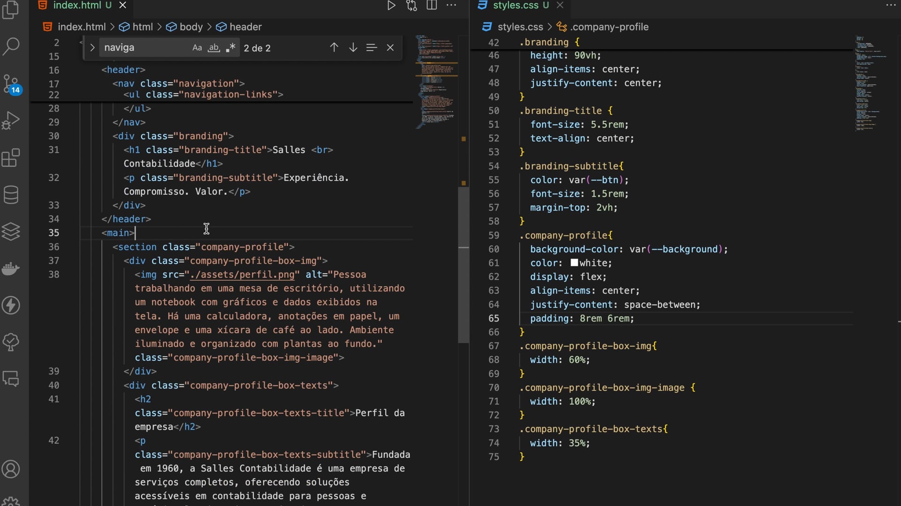Split the index.html editor to the right

[x=431, y=6]
